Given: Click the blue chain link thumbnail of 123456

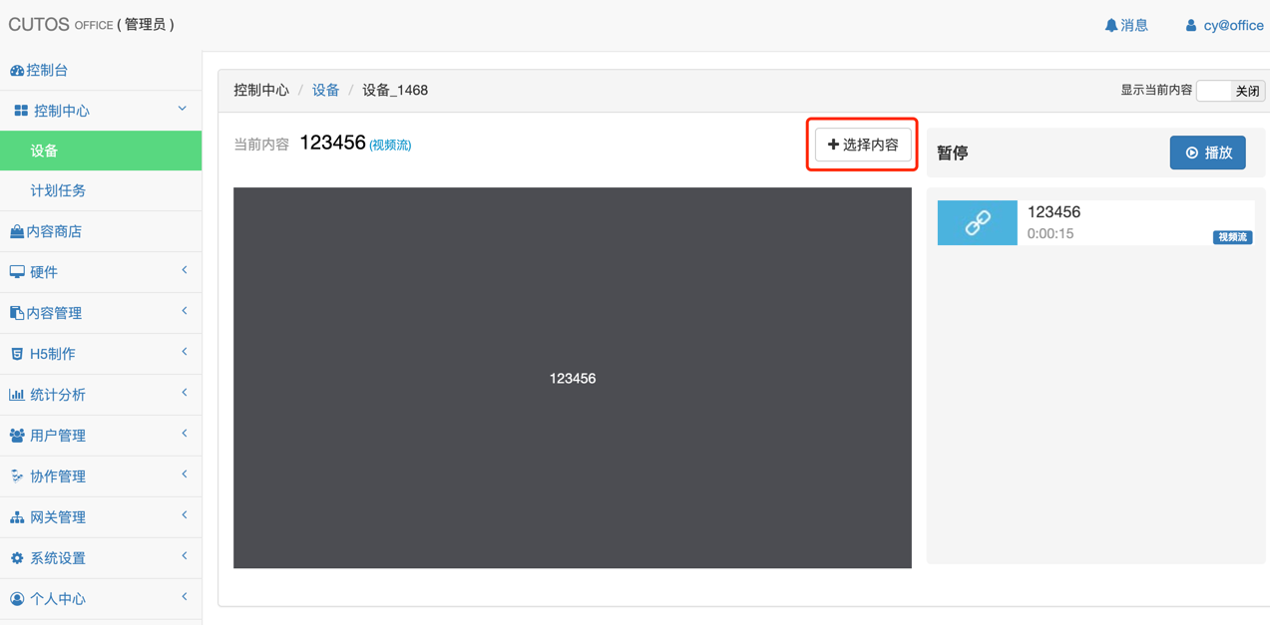Looking at the screenshot, I should (x=978, y=222).
